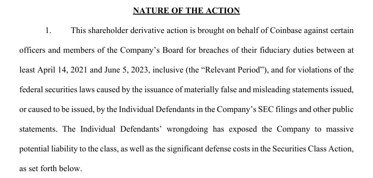Click the "NATURE OF THE ACTION" heading
Screen dimensions: 373x178
(186, 10)
